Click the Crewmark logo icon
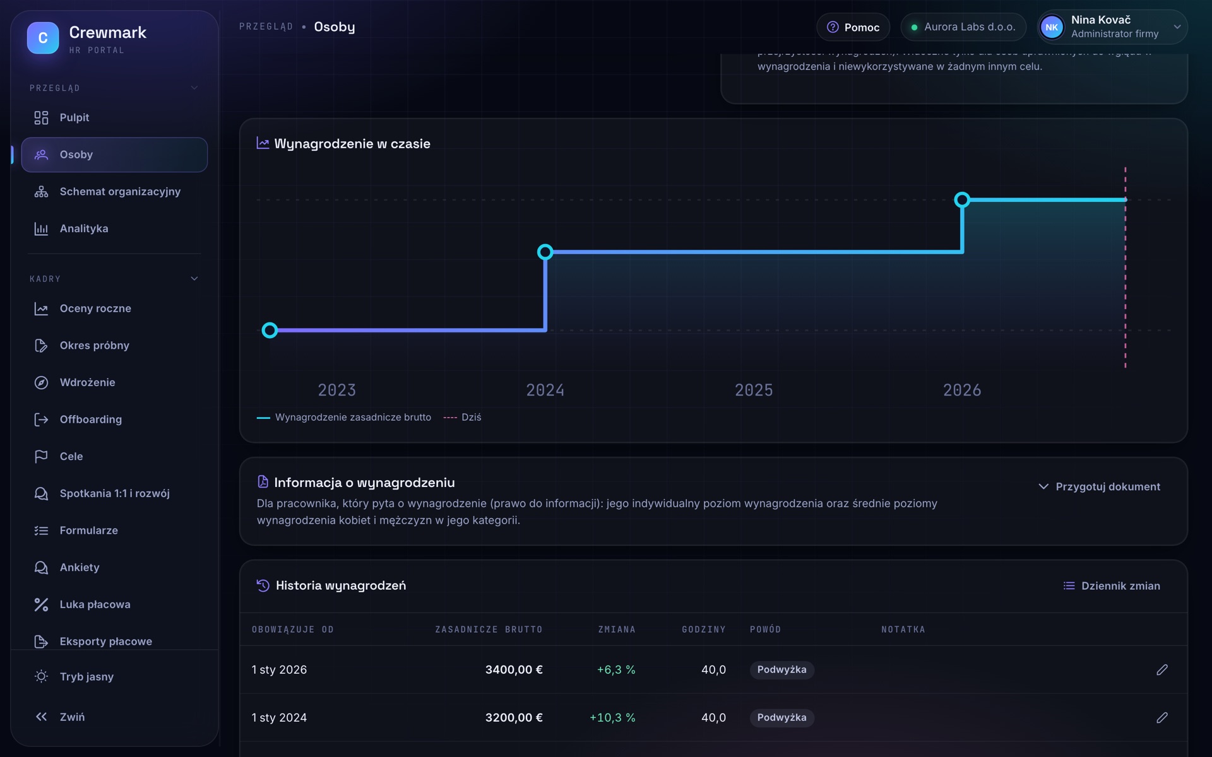1212x757 pixels. pos(43,38)
